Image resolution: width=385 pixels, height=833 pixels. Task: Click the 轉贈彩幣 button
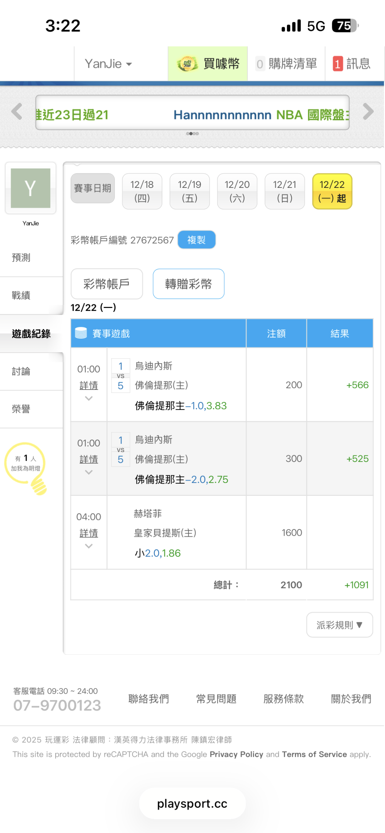click(188, 284)
